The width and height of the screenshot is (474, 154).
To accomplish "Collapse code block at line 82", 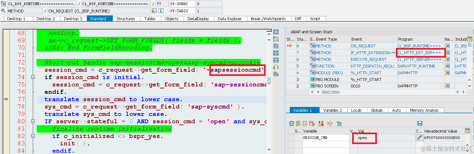I will point(32,136).
